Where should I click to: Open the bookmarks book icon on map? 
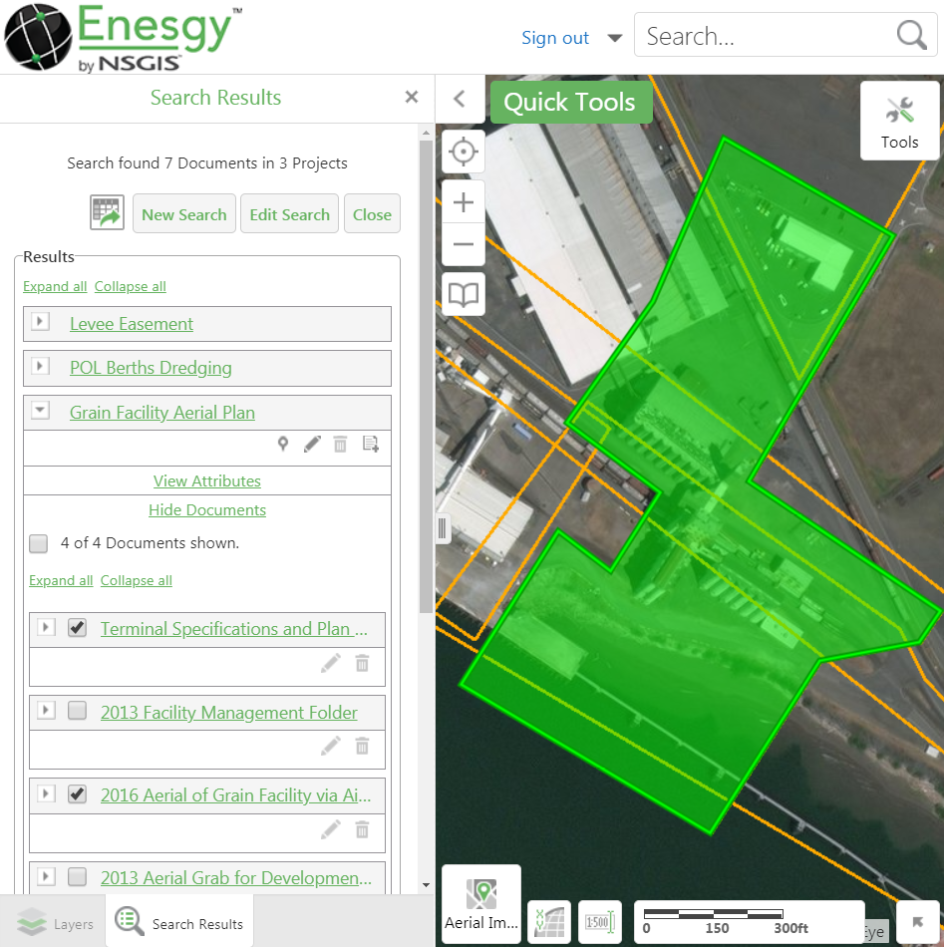point(464,294)
